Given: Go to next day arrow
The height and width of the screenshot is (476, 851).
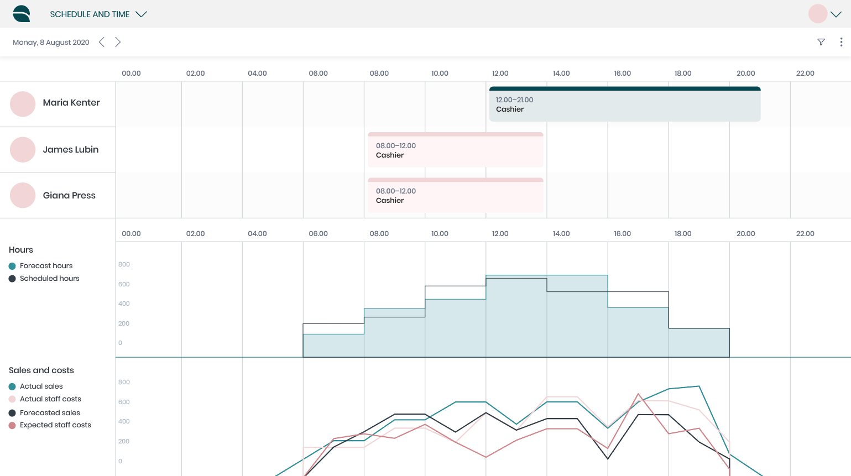Looking at the screenshot, I should (118, 42).
